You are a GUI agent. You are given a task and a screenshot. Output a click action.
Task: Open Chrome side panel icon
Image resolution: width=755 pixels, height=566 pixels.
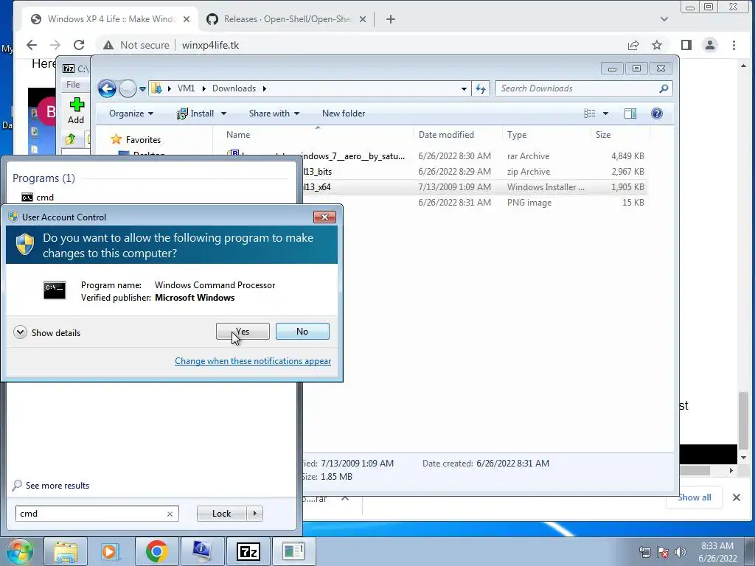(686, 45)
